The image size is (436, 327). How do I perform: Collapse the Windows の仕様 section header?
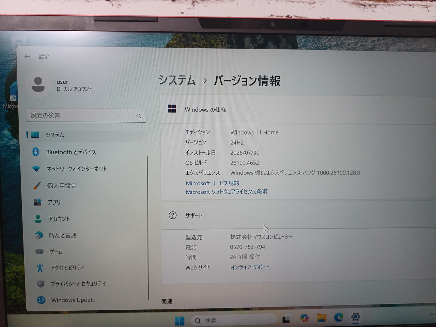[x=298, y=109]
